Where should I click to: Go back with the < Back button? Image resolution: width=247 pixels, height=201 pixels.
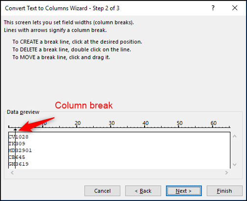pyautogui.click(x=143, y=191)
